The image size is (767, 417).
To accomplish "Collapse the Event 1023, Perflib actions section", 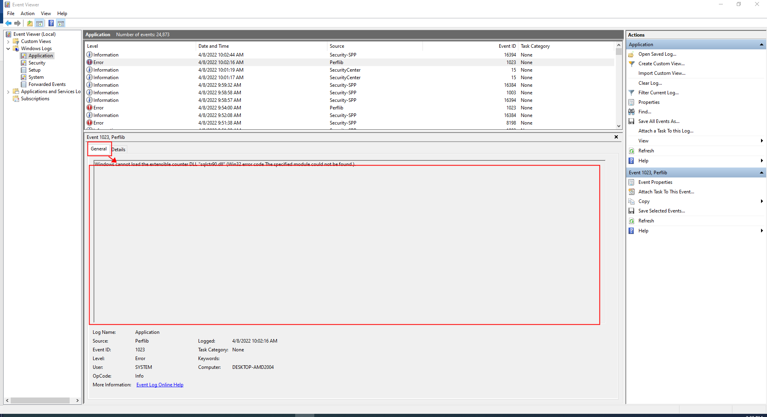I will coord(761,173).
